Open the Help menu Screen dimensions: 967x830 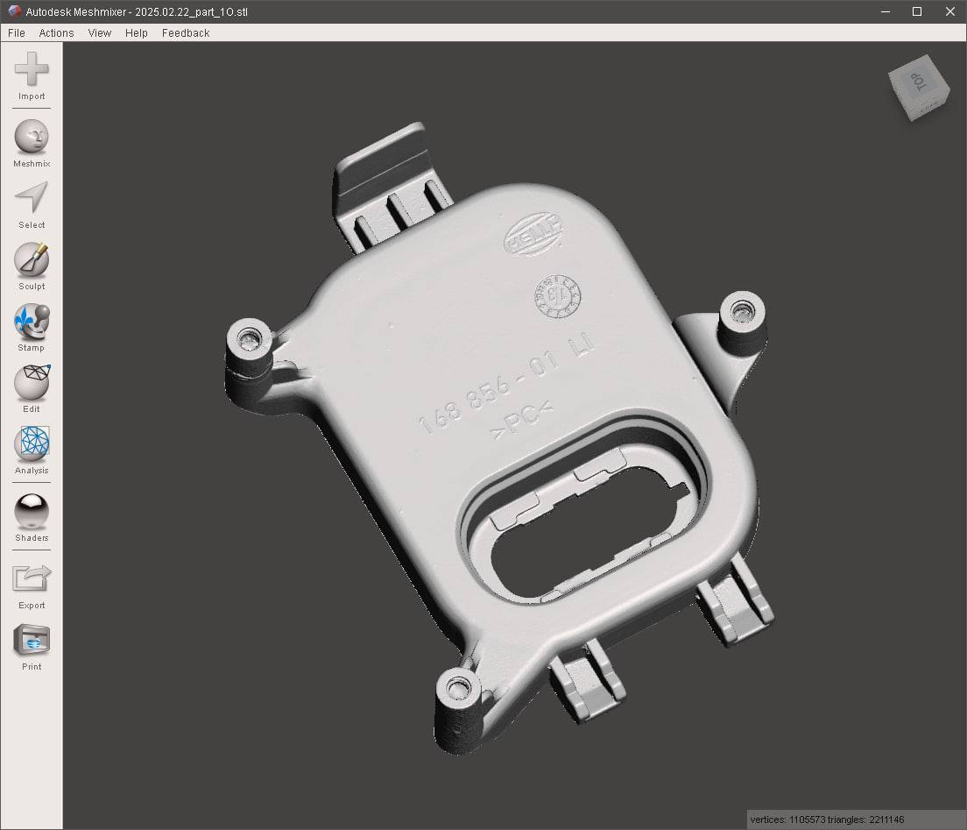tap(137, 32)
